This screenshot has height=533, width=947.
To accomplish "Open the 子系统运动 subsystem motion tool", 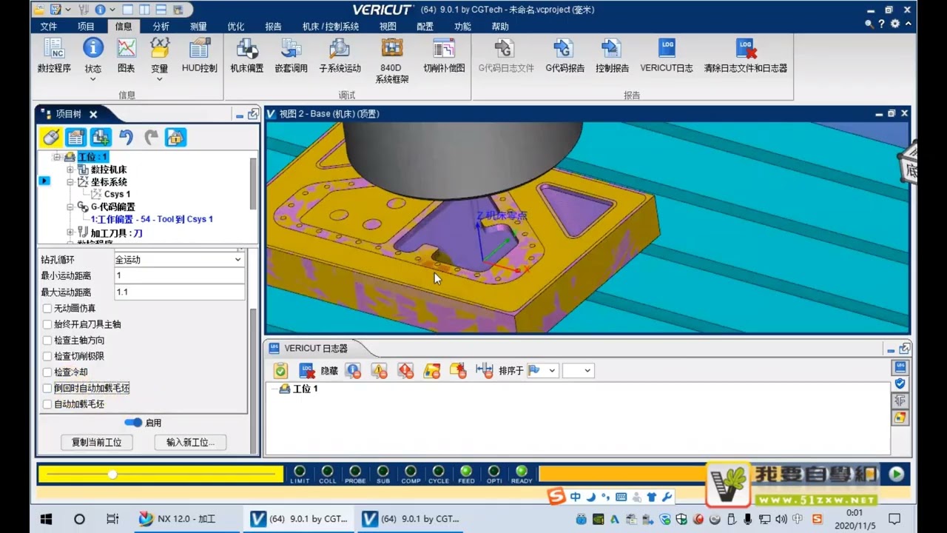I will (340, 56).
